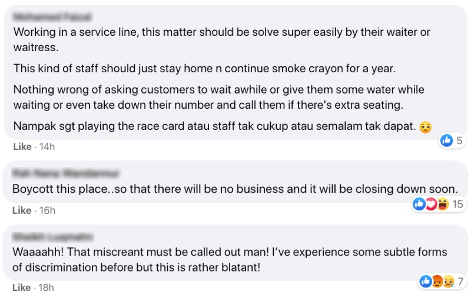
Task: Open the blurred author name of boycott comment
Action: [x=65, y=173]
